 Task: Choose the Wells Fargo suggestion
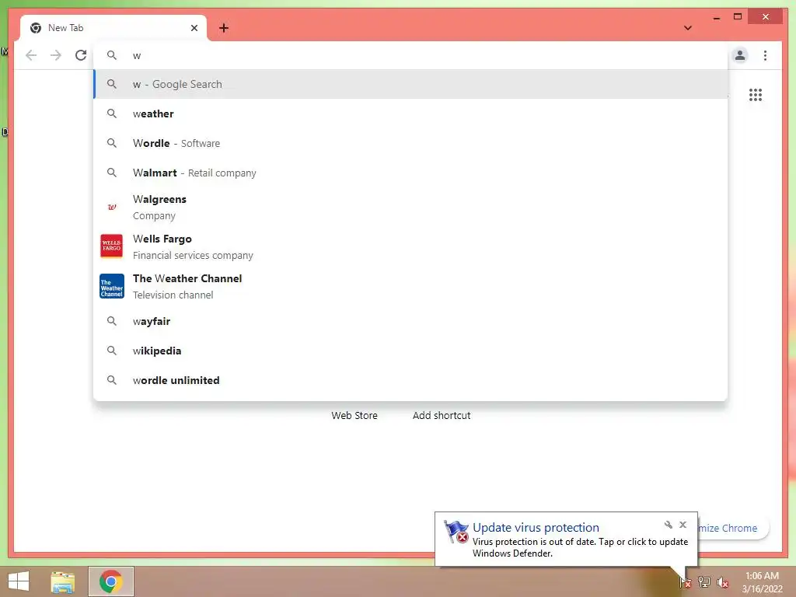point(410,246)
